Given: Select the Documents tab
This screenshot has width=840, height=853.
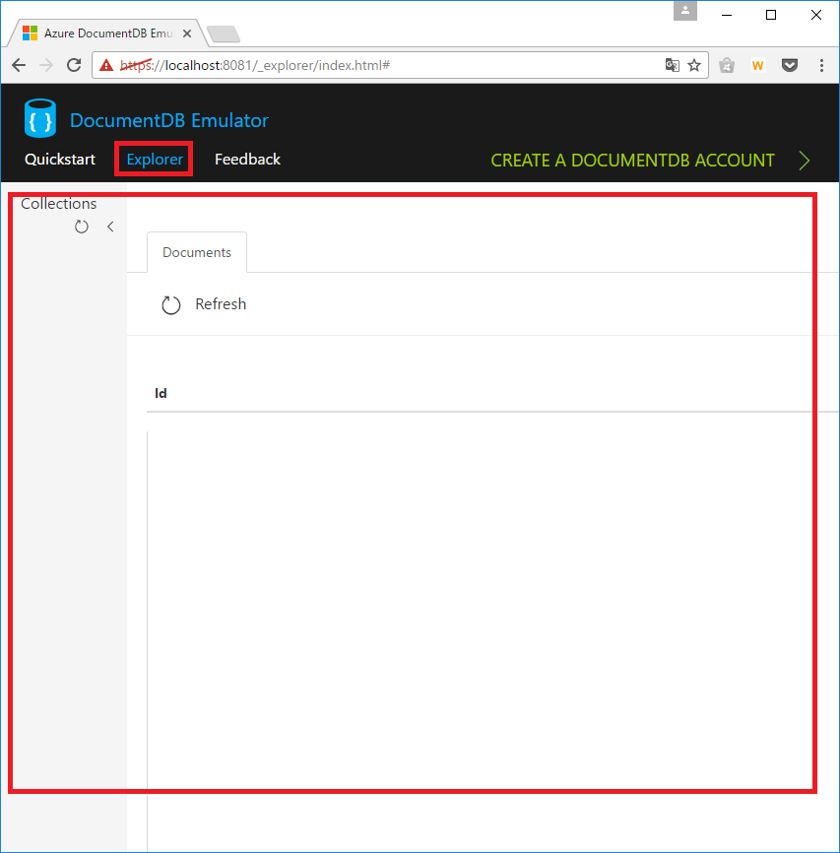Looking at the screenshot, I should point(197,252).
